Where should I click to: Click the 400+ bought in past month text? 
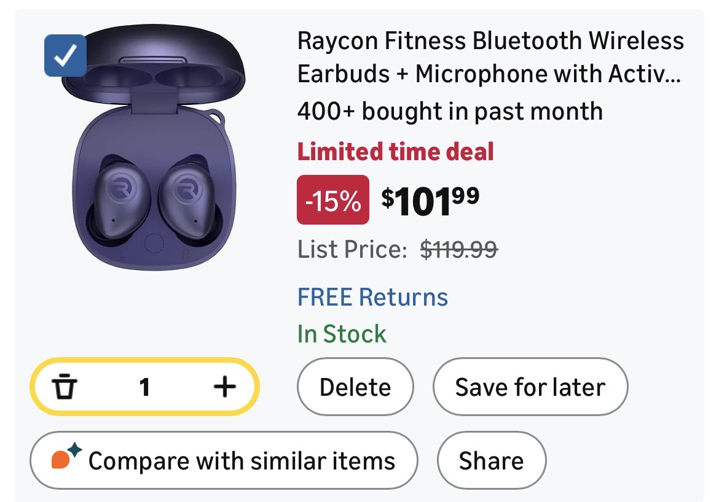coord(450,112)
